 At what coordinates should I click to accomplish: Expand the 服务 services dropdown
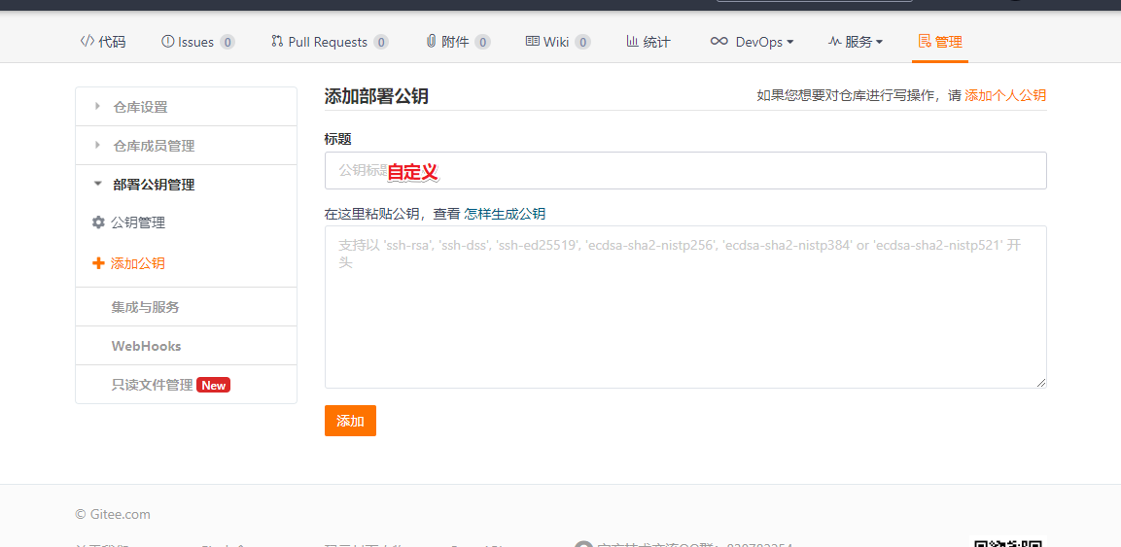tap(855, 42)
